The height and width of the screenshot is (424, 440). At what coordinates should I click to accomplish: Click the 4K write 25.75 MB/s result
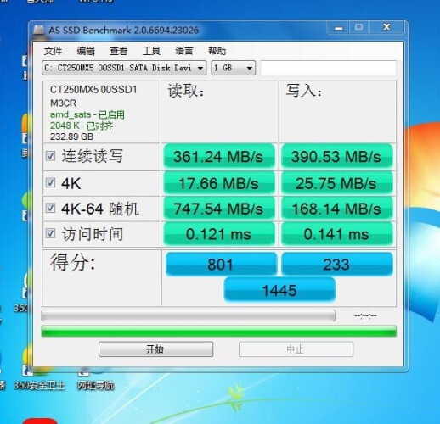(337, 183)
